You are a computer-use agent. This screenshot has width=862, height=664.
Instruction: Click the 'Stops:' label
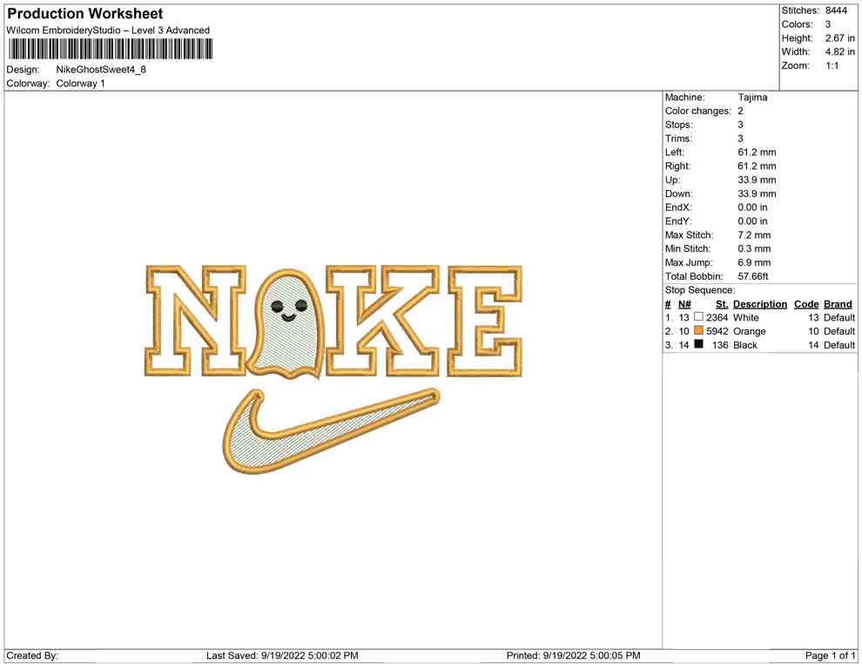(679, 125)
